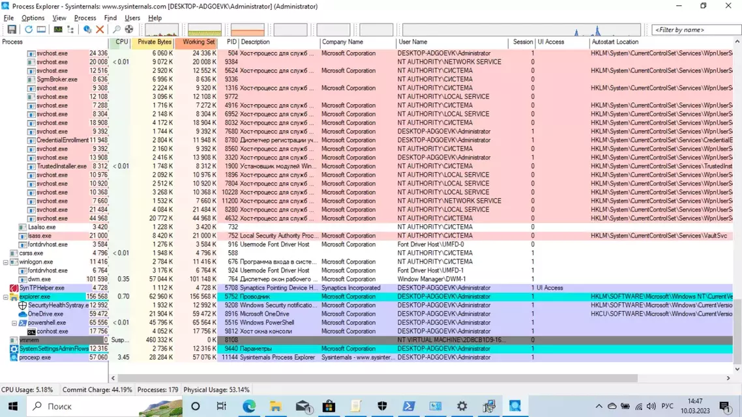Click the Physical Usage status bar entry
The image size is (742, 417).
(x=216, y=390)
